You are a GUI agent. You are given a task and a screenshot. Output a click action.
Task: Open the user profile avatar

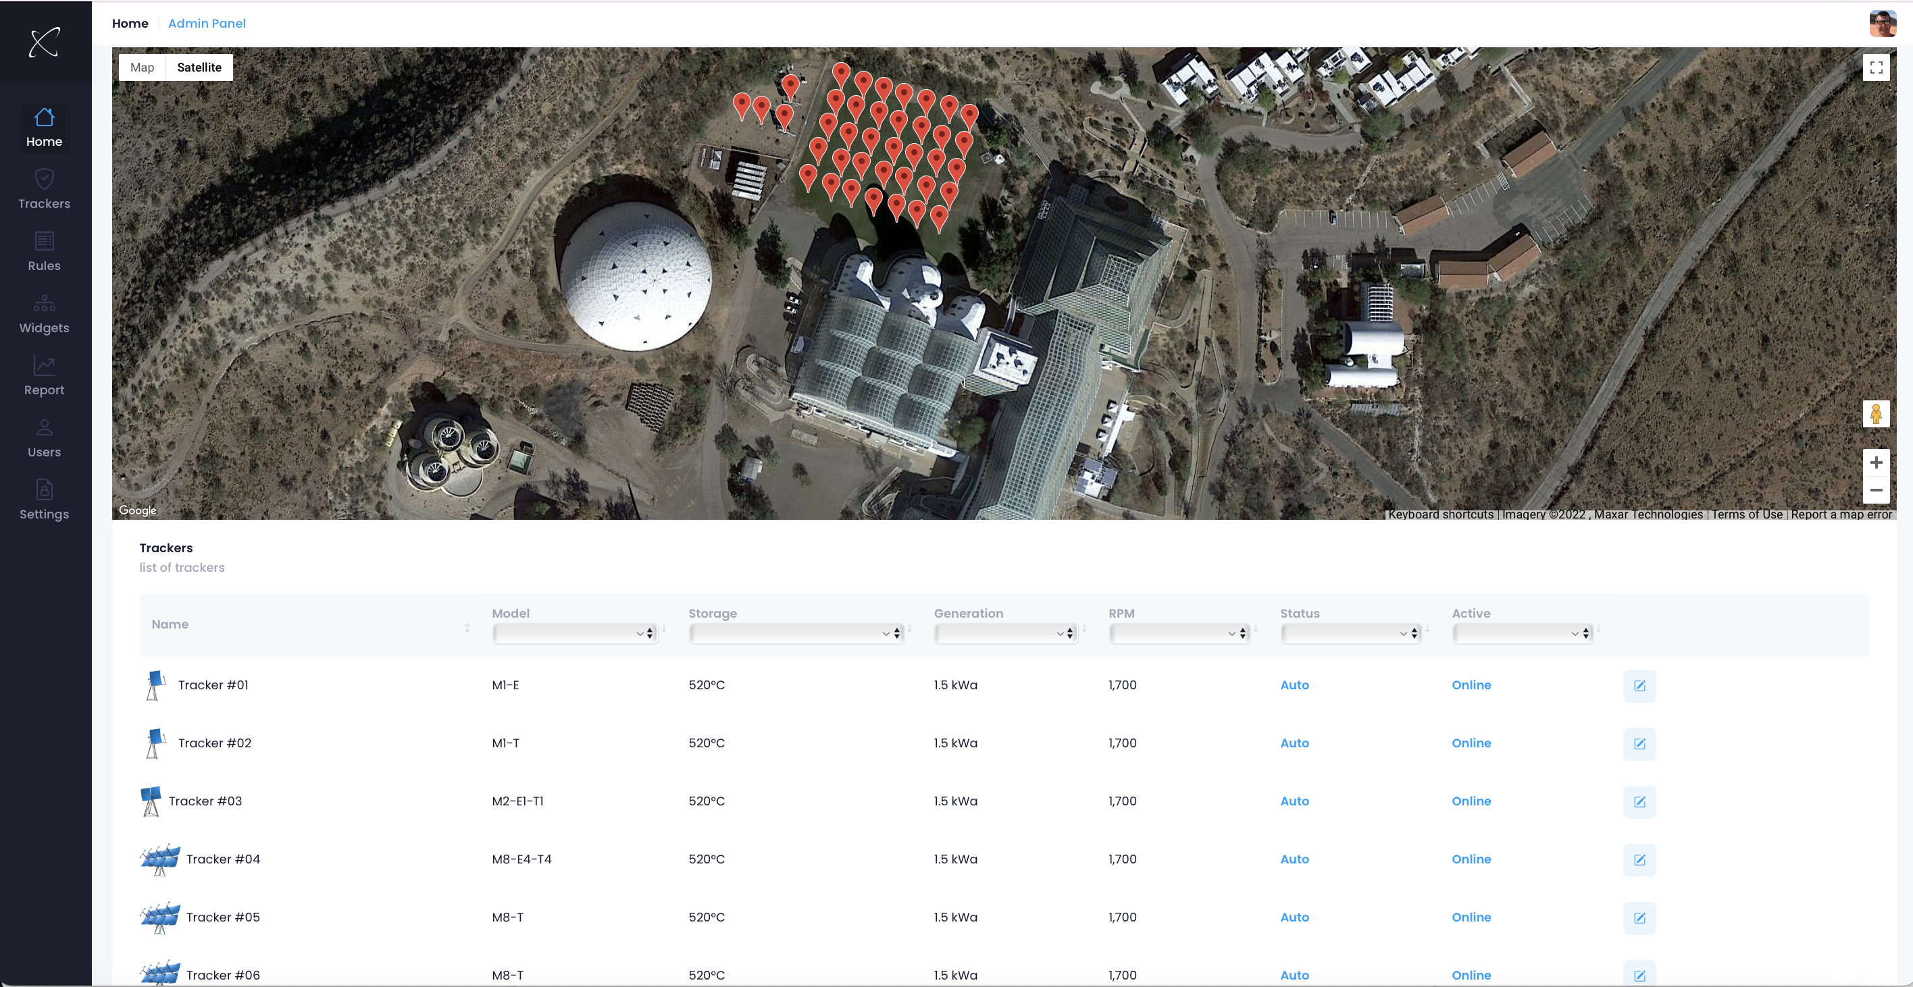pos(1882,24)
